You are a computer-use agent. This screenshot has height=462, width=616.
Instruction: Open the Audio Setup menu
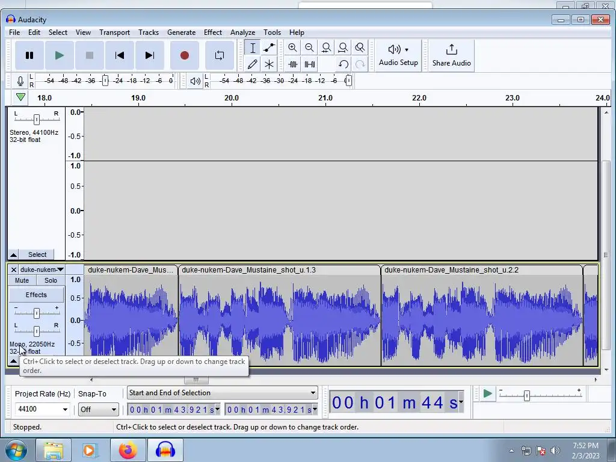click(x=398, y=55)
